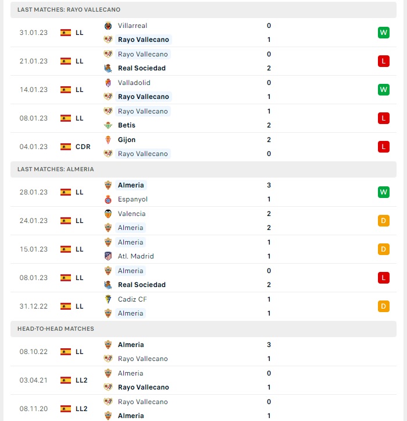Click the Head-to-Head Matches header
Screen dimensions: 407x421
[x=203, y=328]
